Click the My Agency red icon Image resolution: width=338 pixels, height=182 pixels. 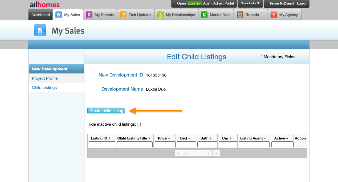(274, 15)
